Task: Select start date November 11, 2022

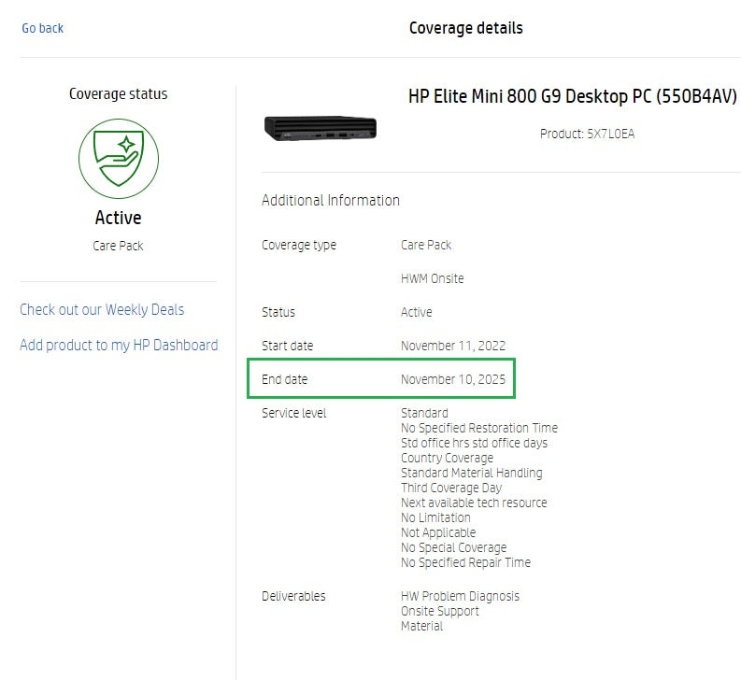Action: coord(453,346)
